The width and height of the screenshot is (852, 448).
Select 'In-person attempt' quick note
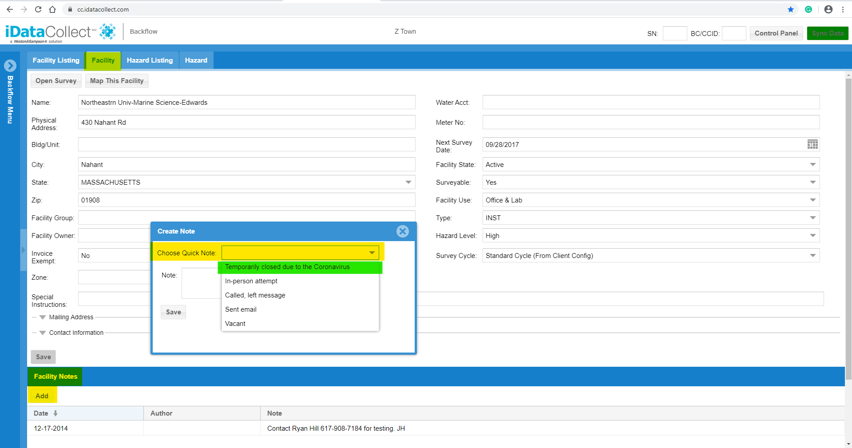(300, 281)
